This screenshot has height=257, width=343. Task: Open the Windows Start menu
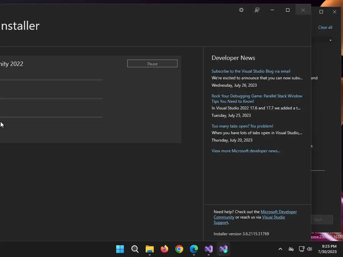(120, 249)
